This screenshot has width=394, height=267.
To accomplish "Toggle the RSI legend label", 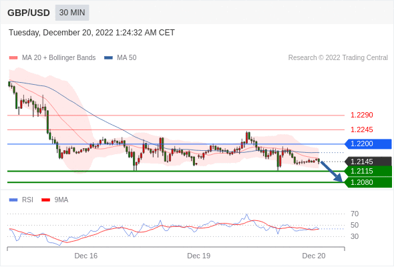I will click(27, 200).
